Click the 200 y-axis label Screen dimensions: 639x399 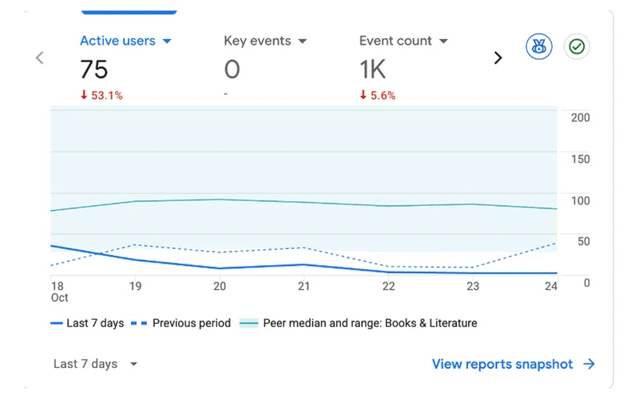[x=581, y=117]
